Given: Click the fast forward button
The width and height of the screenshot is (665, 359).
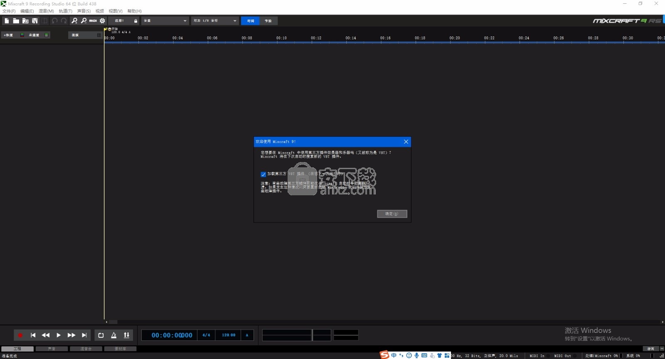Looking at the screenshot, I should tap(71, 335).
